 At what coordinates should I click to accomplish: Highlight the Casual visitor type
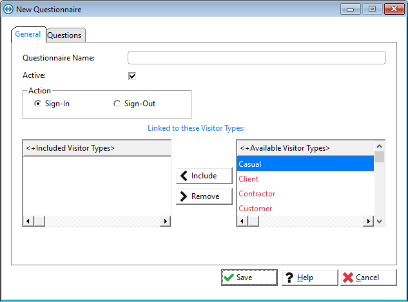pyautogui.click(x=250, y=164)
